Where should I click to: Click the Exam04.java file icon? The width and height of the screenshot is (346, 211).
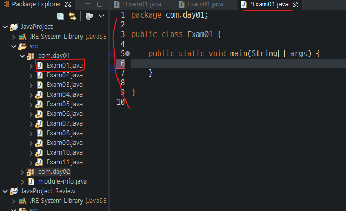click(x=39, y=94)
